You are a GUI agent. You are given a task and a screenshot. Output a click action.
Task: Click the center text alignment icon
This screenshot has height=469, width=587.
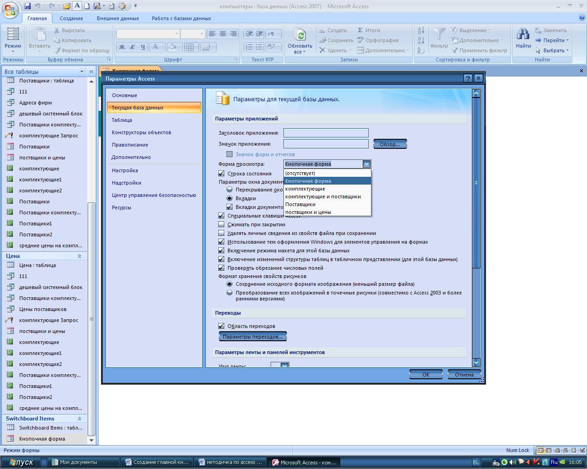pos(222,34)
